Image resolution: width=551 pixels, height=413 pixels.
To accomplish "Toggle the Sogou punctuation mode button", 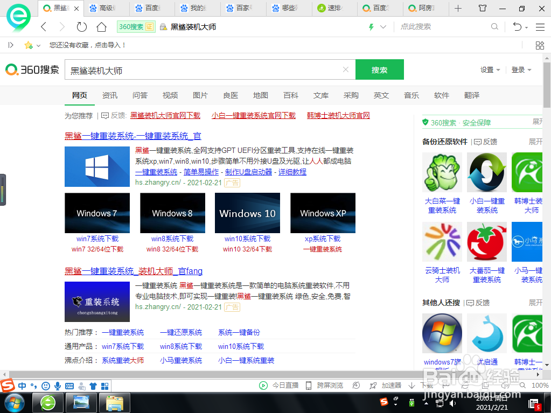I will tap(33, 386).
